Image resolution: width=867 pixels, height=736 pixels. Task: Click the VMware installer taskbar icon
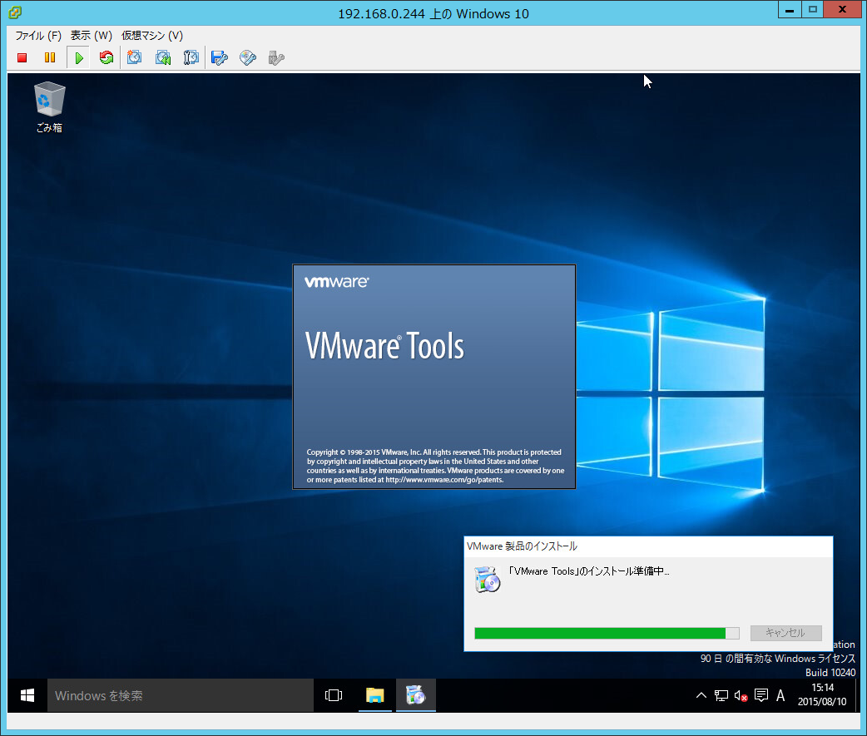[416, 695]
